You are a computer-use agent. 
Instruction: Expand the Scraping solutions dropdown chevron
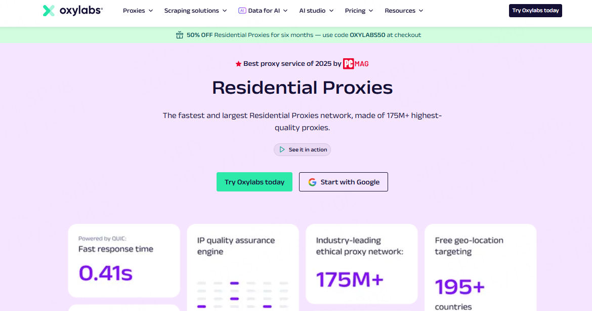pyautogui.click(x=225, y=11)
